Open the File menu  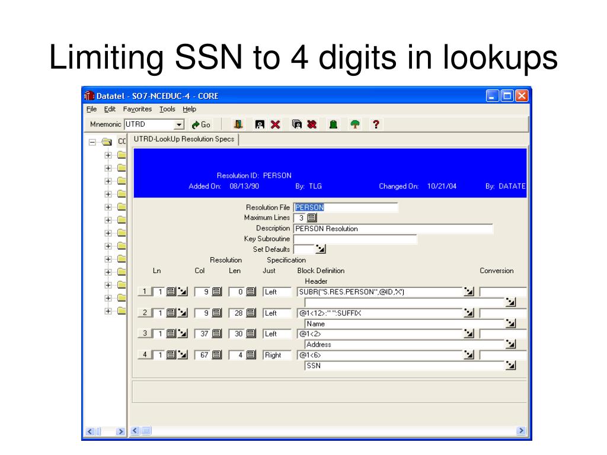tap(91, 109)
